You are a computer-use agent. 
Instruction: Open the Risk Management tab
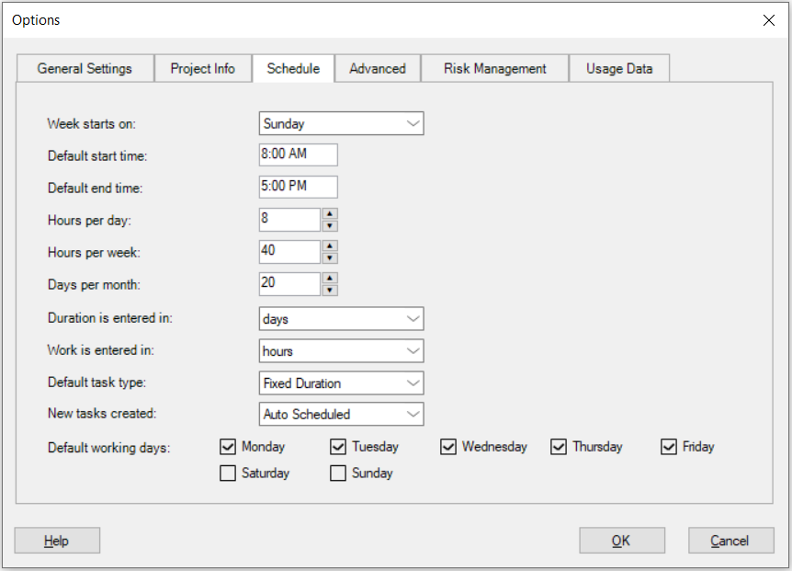click(x=493, y=67)
